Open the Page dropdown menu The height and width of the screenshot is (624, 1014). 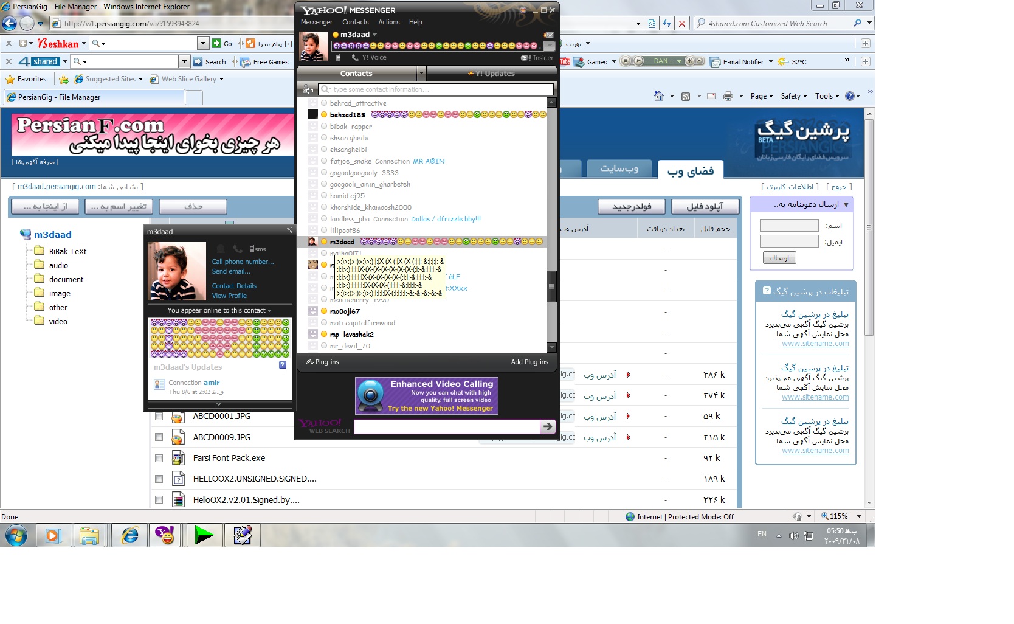[762, 96]
